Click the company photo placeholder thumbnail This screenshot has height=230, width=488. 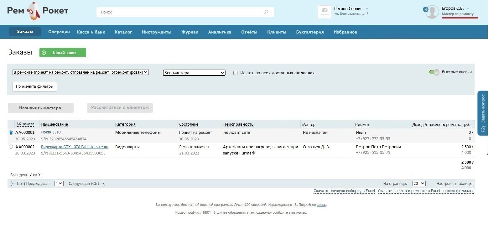[324, 12]
